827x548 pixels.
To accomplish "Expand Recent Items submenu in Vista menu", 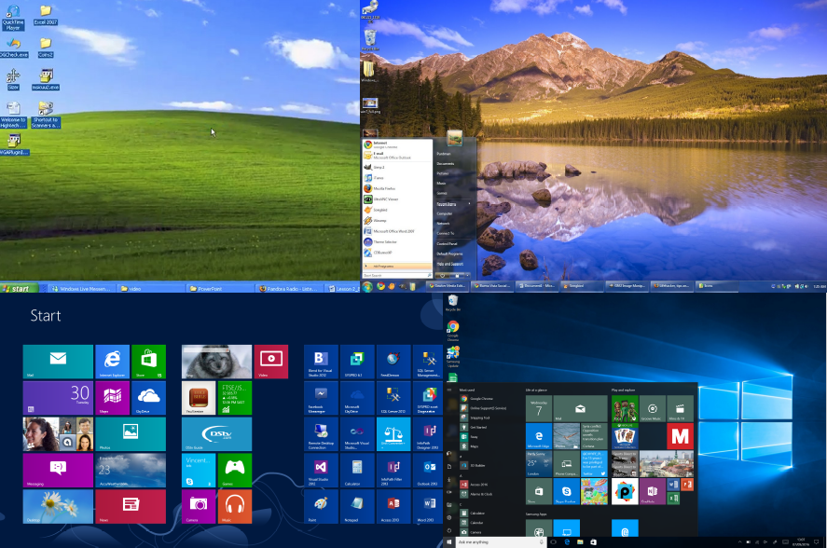I will (x=452, y=203).
